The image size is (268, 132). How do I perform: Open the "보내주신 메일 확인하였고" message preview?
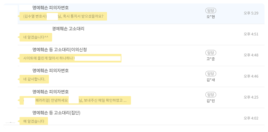coord(104,100)
